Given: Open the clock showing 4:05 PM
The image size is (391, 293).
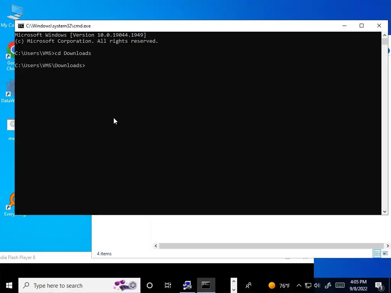Looking at the screenshot, I should [x=358, y=285].
